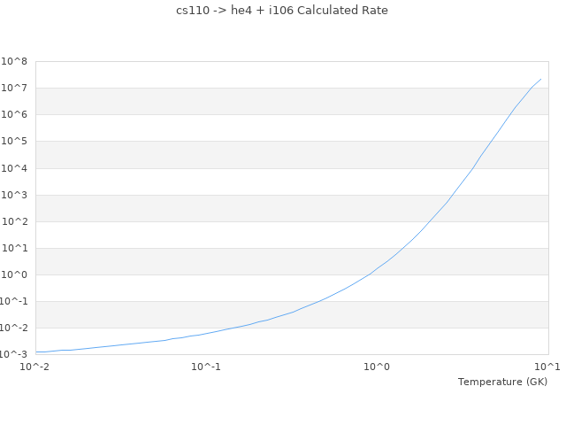Click the chart title "cs110 -> he4 + i106 Calculated Rate"
The image size is (566, 425).
coord(282,11)
